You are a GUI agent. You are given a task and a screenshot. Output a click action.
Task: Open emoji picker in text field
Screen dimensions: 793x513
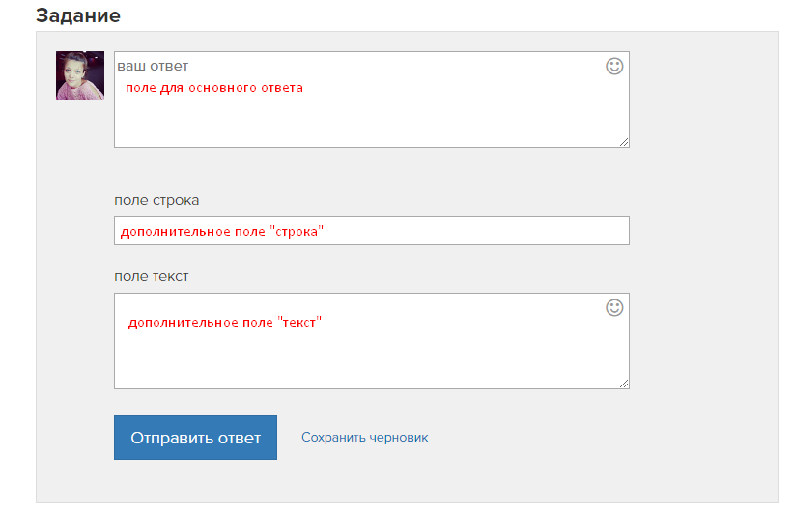click(614, 307)
